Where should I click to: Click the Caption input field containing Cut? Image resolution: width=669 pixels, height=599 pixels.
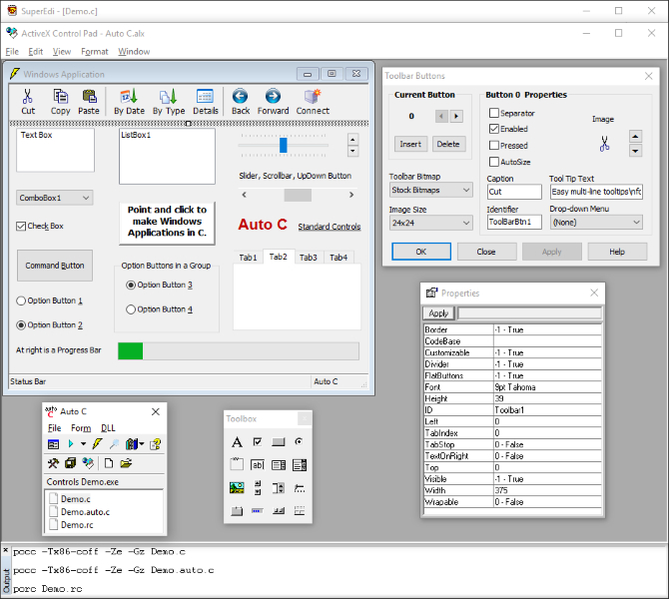(513, 191)
